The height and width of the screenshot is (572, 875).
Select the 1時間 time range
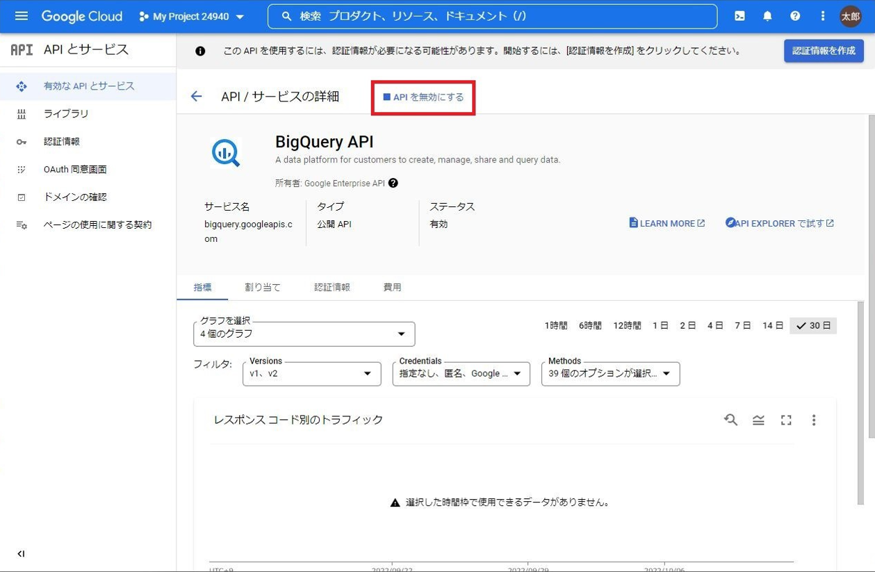tap(555, 325)
